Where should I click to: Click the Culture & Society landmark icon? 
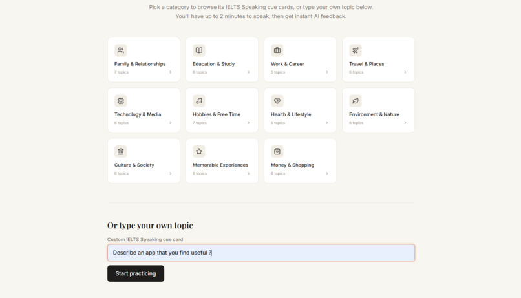(121, 151)
